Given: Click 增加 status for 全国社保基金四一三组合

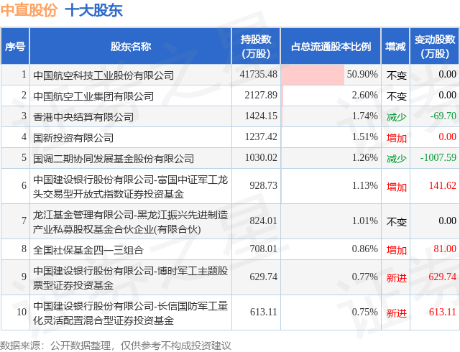Looking at the screenshot, I should pyautogui.click(x=396, y=250).
